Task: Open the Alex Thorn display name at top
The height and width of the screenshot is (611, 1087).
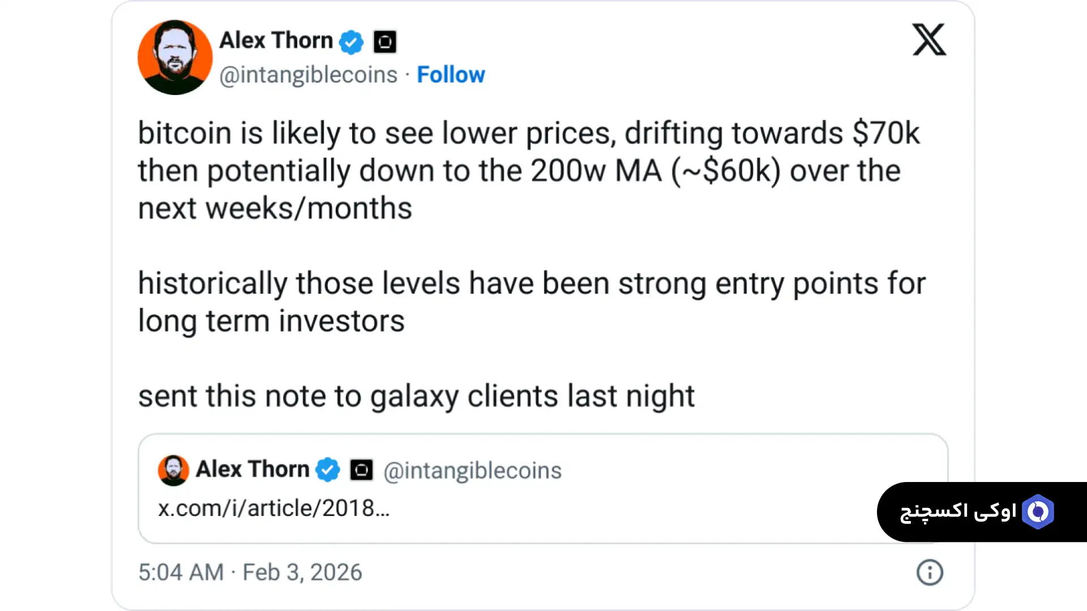Action: [276, 41]
